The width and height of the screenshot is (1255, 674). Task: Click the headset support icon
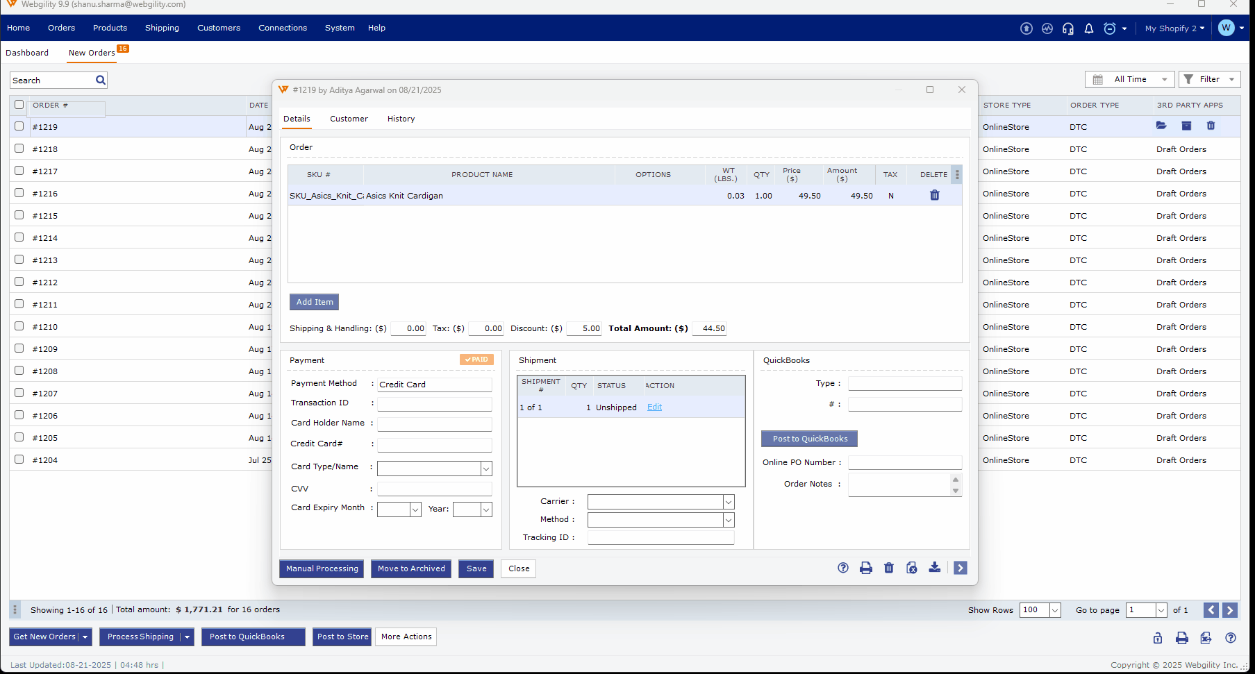point(1067,28)
